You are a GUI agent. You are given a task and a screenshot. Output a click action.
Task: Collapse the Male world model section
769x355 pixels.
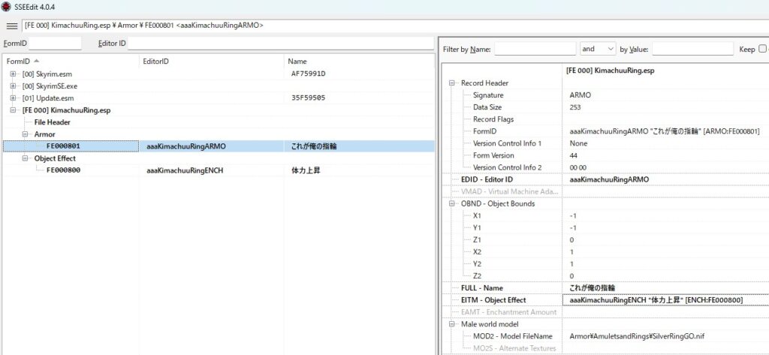(452, 324)
